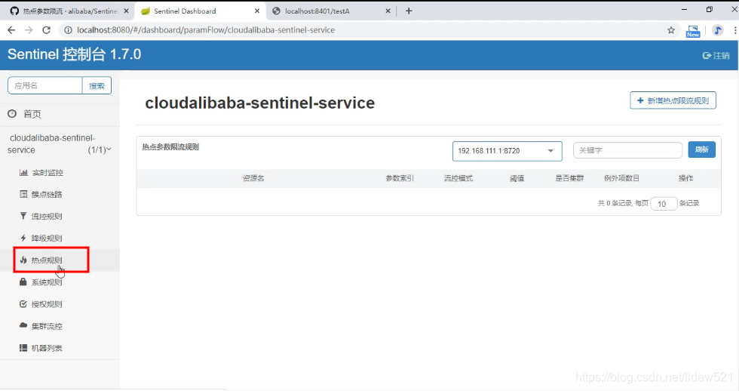Click the lock icon beside 系统规则

(23, 282)
